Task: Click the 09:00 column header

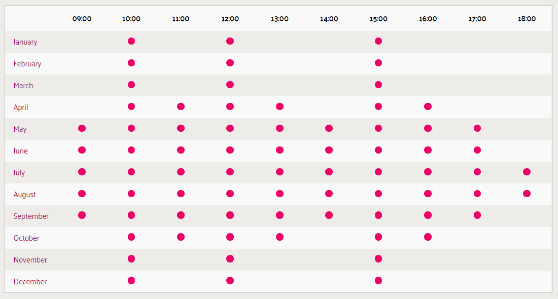Action: coord(82,19)
